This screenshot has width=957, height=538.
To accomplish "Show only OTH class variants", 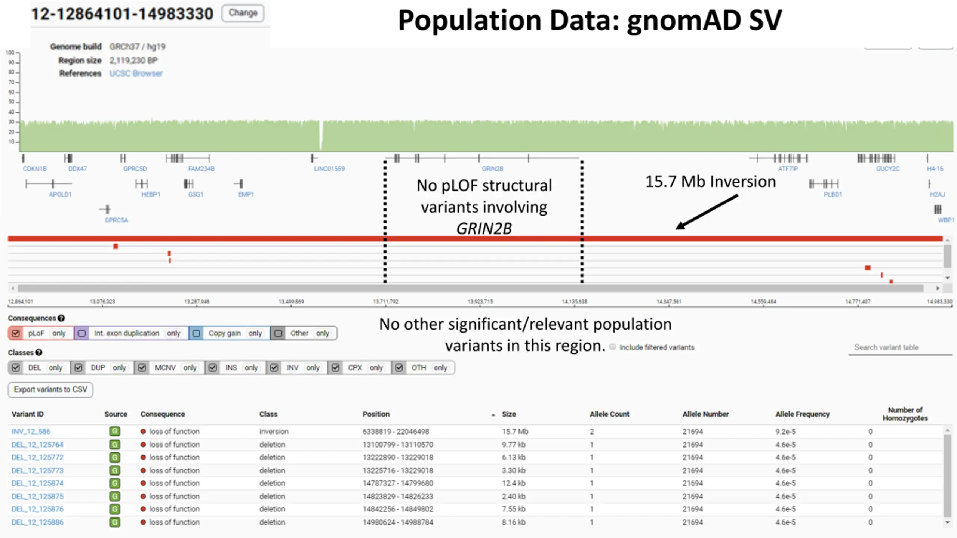I will (x=440, y=368).
